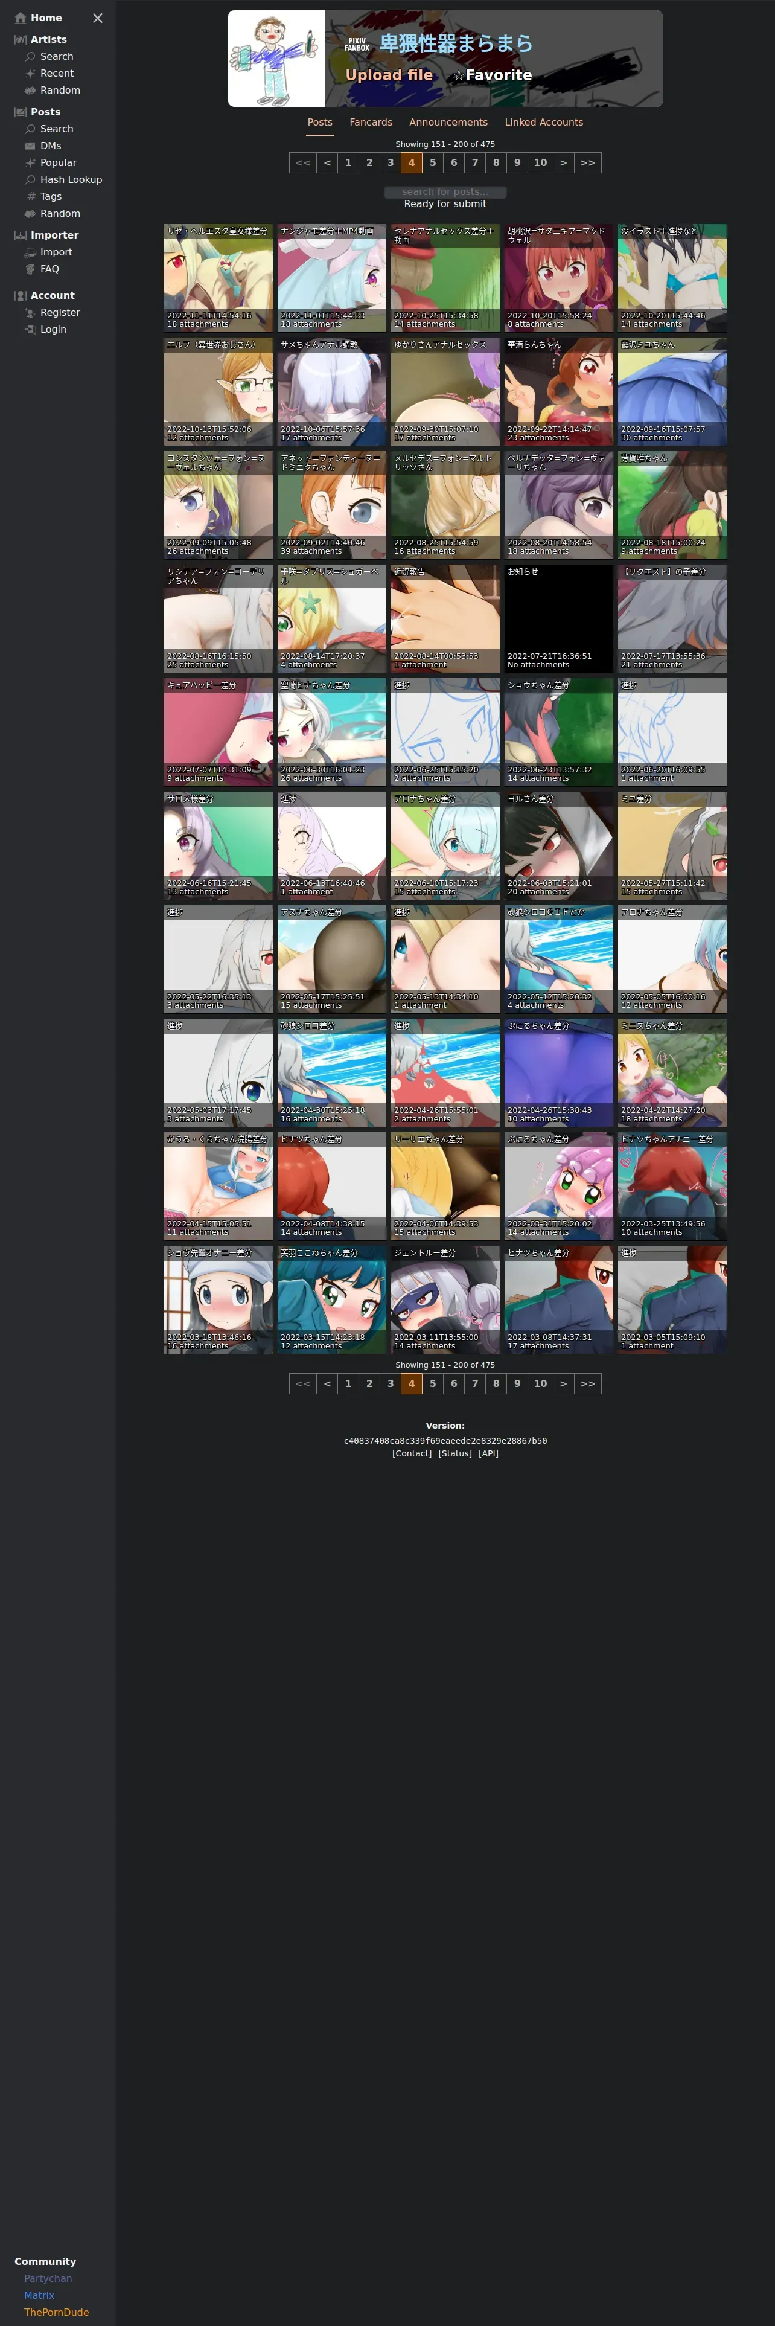The height and width of the screenshot is (2326, 775).
Task: Click the Recent artists sparkle icon
Action: tap(31, 74)
